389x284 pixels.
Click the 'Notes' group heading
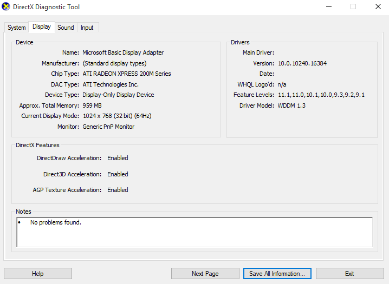23,212
